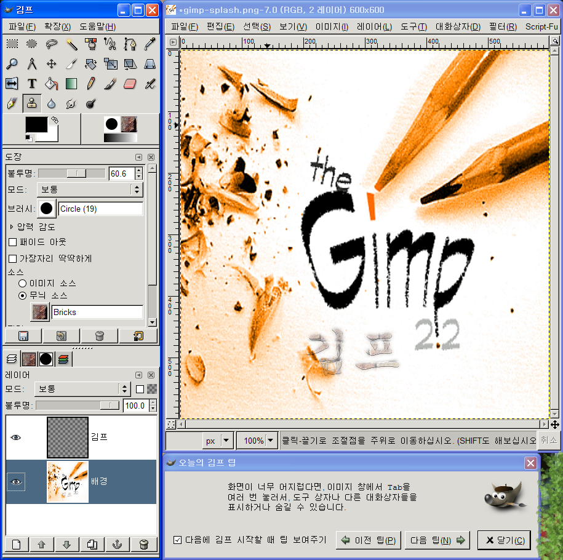Open 레이어 dock tab menu arrow

point(138,375)
